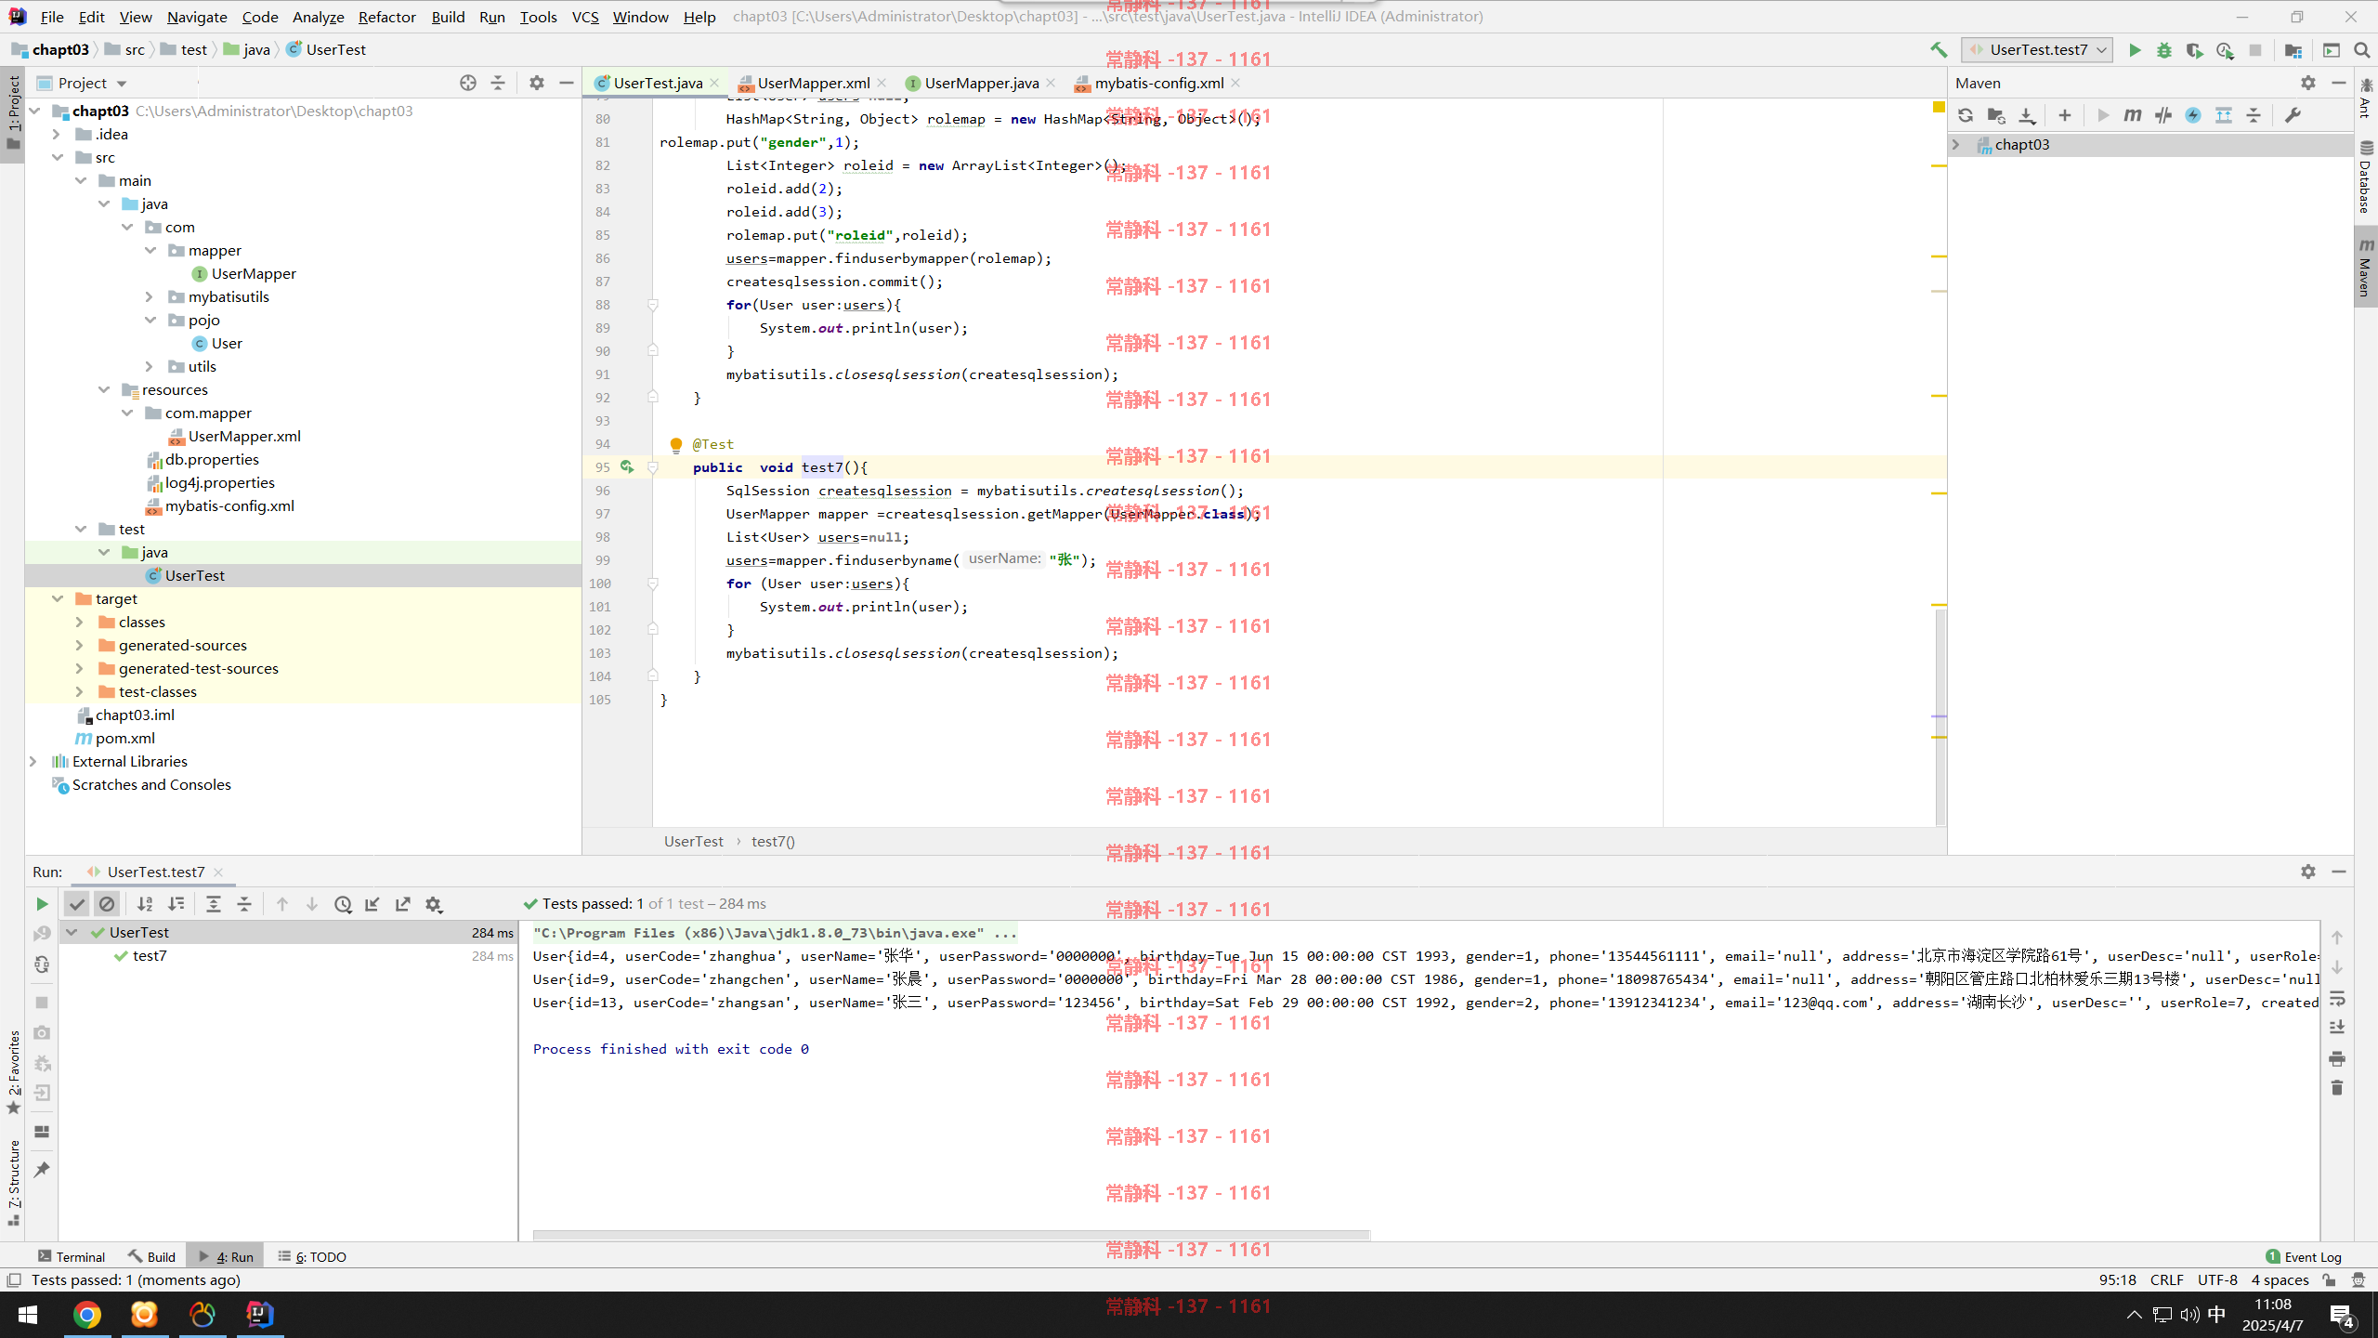Click UTF-8 encoding in status bar
The image size is (2378, 1338).
point(2217,1279)
